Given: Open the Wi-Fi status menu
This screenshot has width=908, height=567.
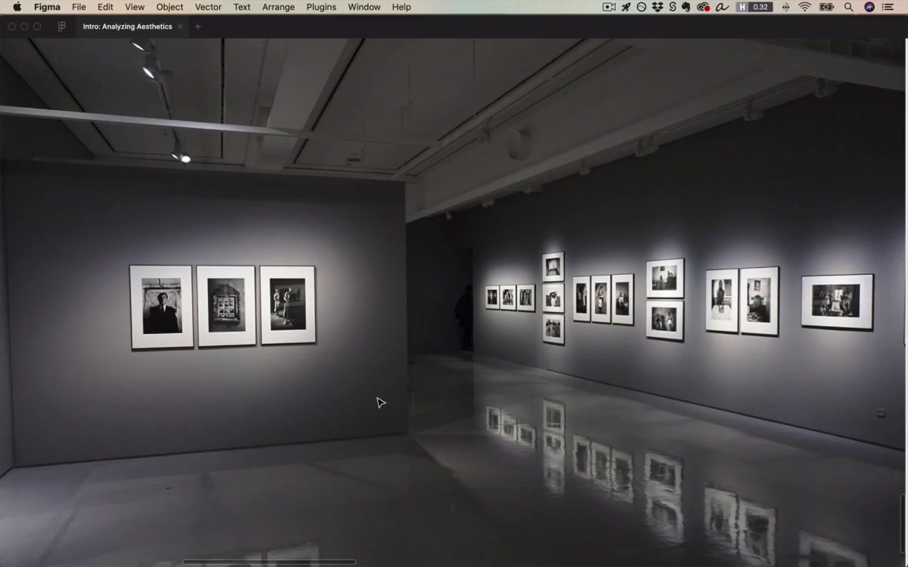Looking at the screenshot, I should 805,7.
